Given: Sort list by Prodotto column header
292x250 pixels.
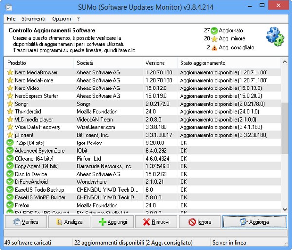Looking at the screenshot, I should point(39,63).
